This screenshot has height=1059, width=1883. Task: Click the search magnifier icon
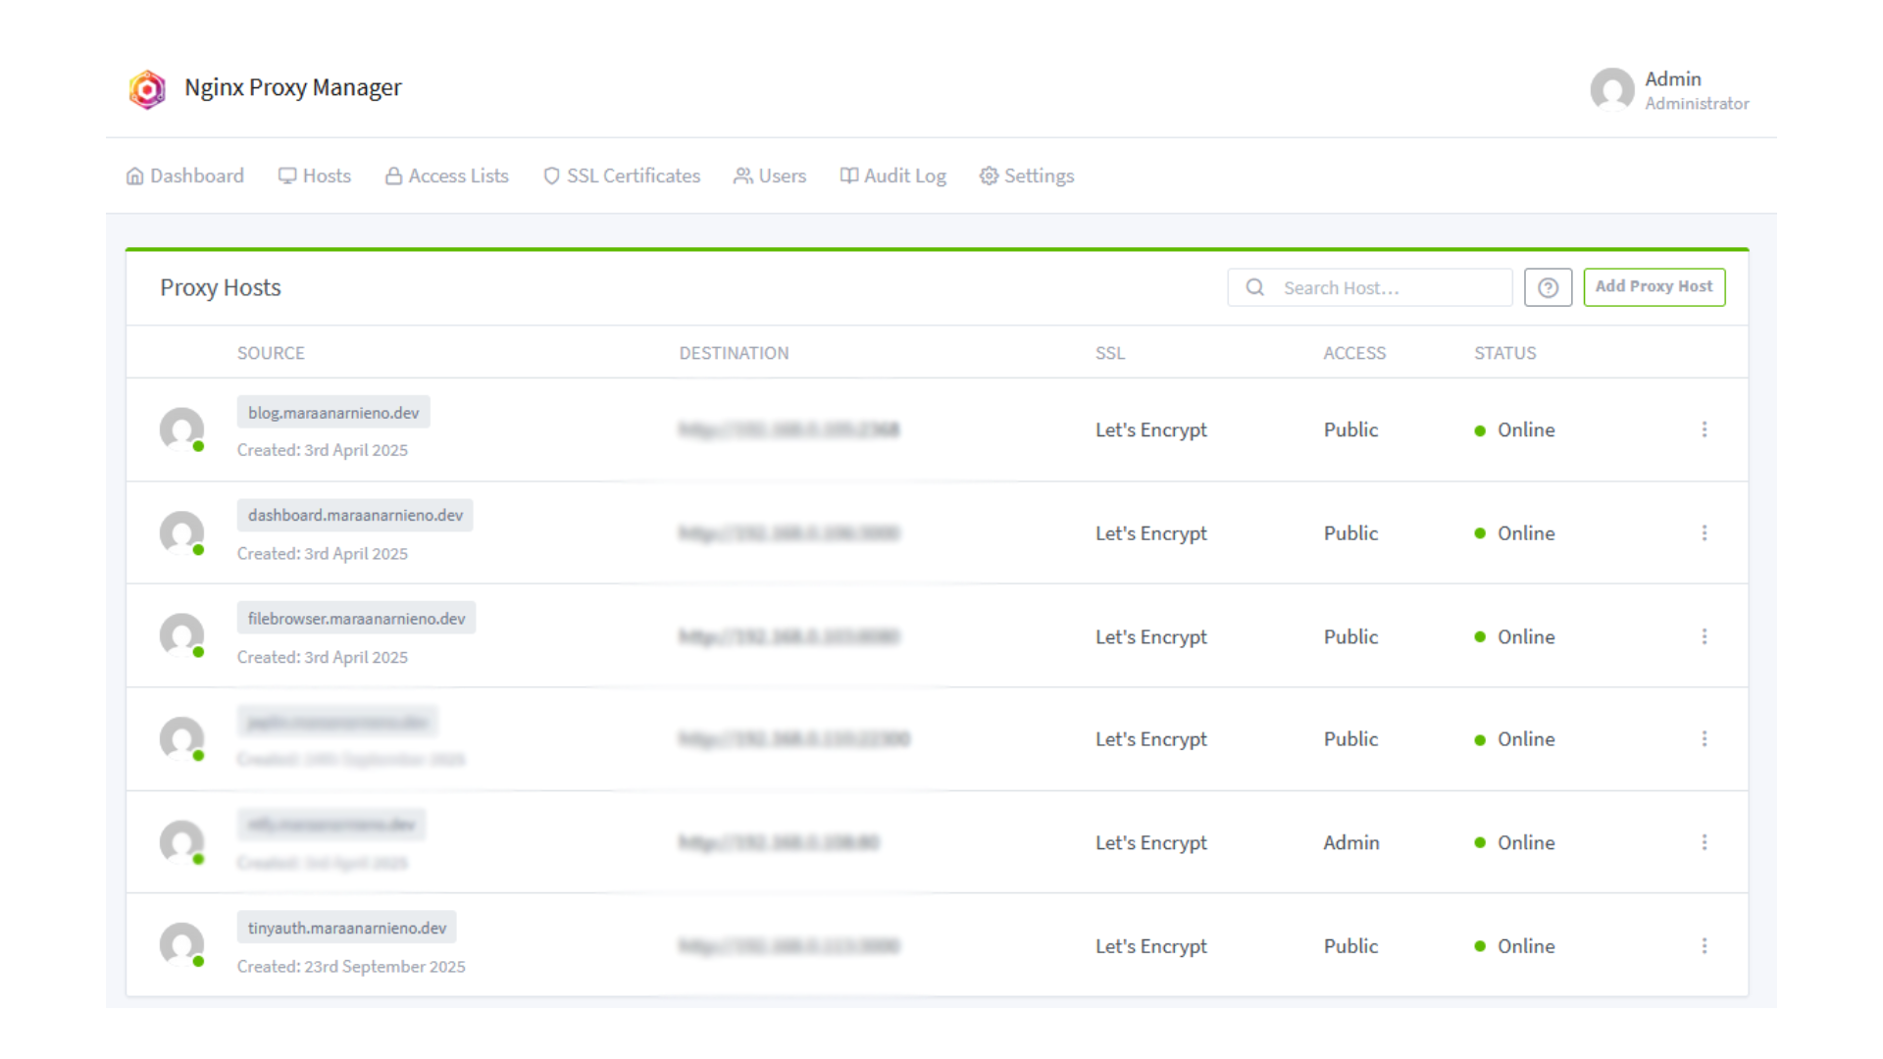coord(1254,287)
